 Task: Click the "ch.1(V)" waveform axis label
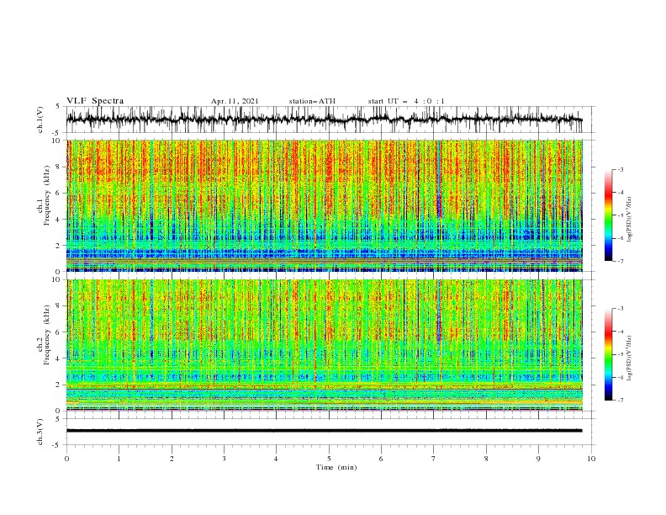coord(40,119)
